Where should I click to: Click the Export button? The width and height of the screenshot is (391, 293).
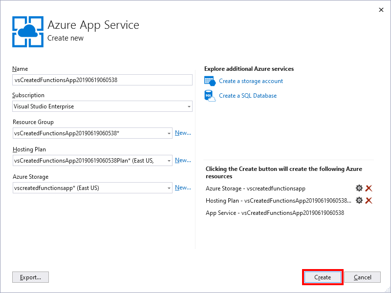pyautogui.click(x=30, y=277)
